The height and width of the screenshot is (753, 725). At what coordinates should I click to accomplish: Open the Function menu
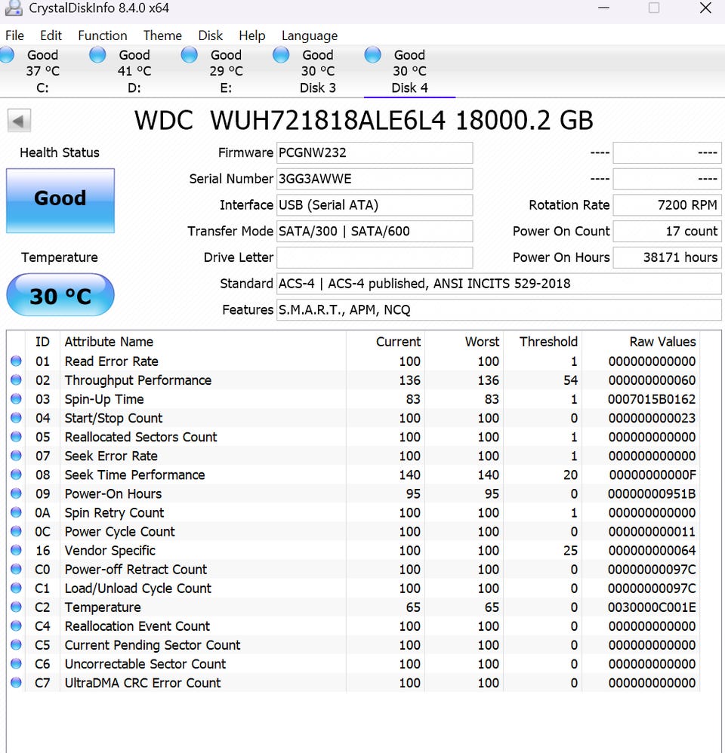[x=103, y=35]
